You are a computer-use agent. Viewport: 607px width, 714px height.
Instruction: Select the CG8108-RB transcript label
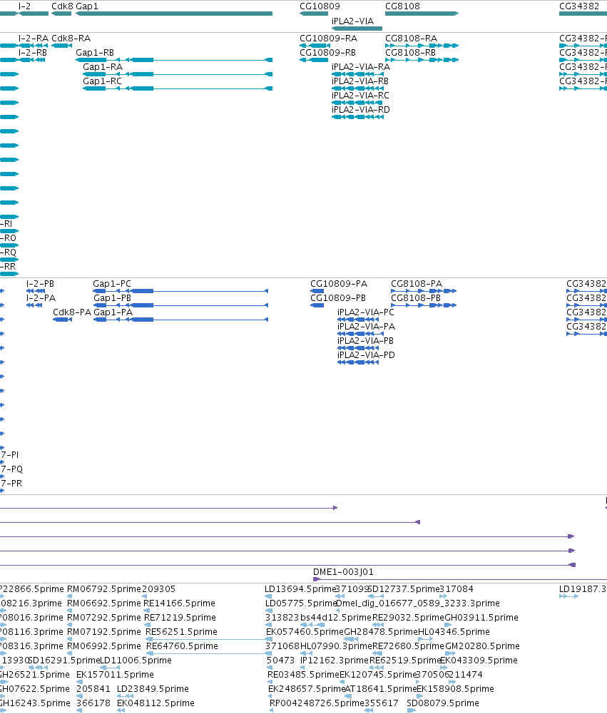411,53
